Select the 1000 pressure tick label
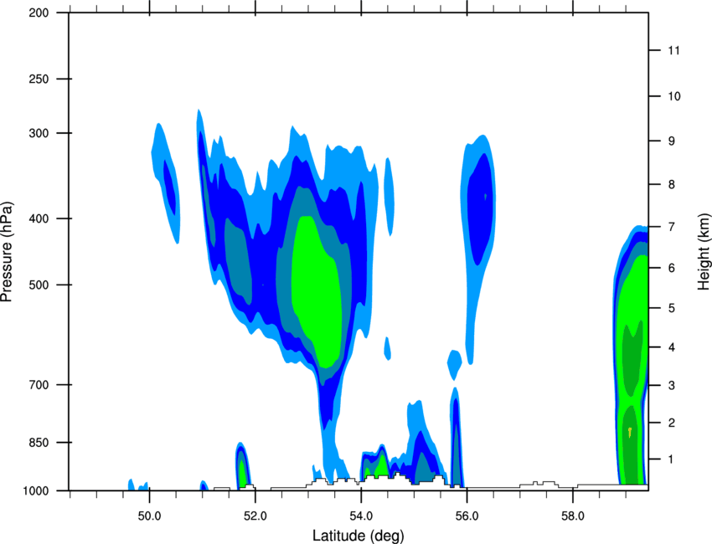The image size is (712, 544). [36, 490]
